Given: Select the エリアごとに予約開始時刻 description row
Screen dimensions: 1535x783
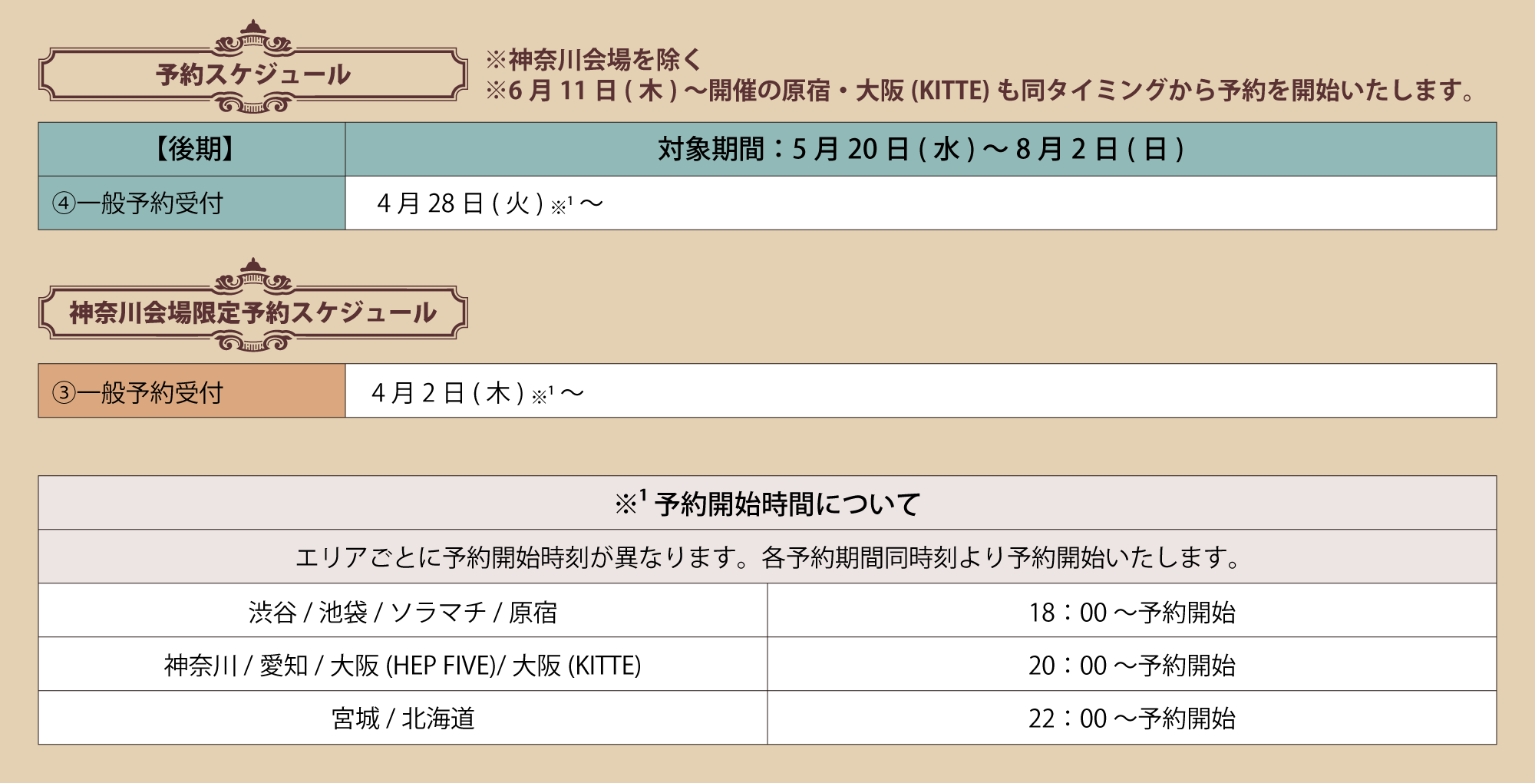Looking at the screenshot, I should (767, 557).
